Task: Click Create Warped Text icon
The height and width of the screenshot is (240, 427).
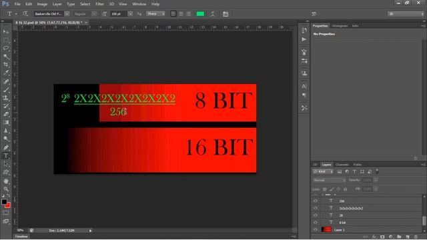Action: click(213, 14)
